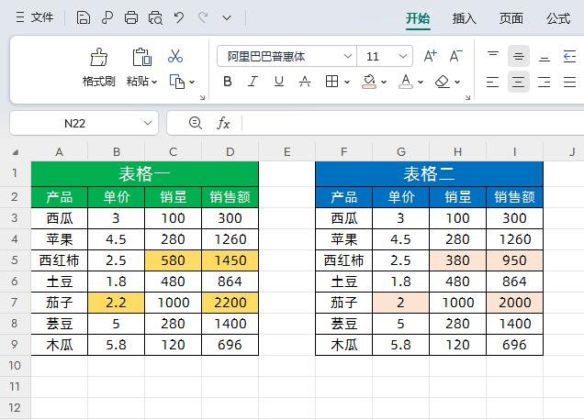Image resolution: width=584 pixels, height=420 pixels.
Task: Click the decrease indent icon
Action: coord(570,56)
